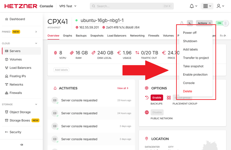This screenshot has width=231, height=150.
Task: Choose Delete from the Actions menu
Action: click(x=187, y=91)
